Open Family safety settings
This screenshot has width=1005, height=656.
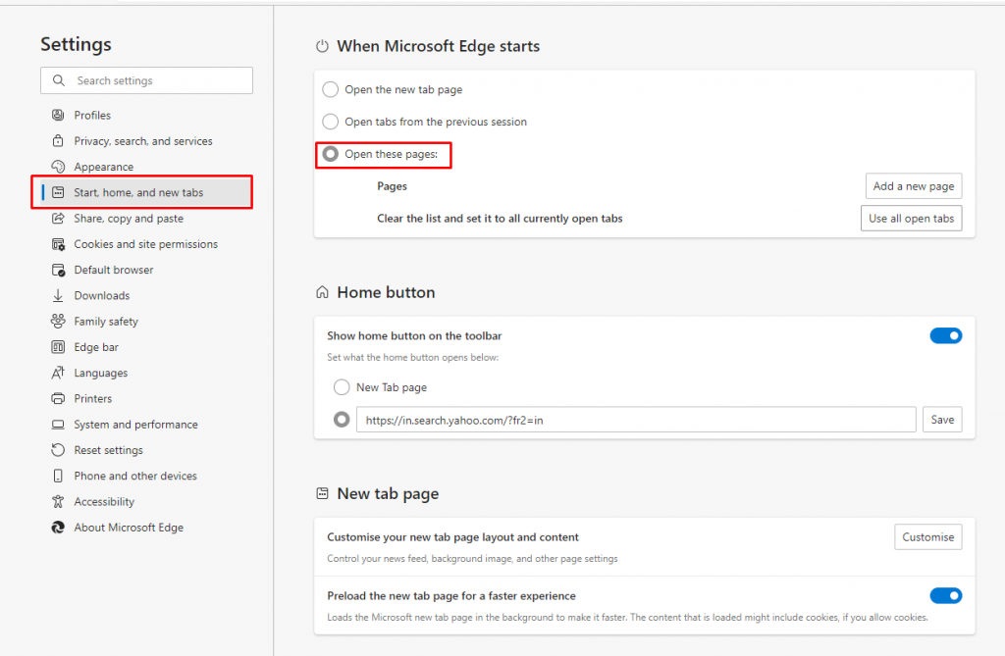tap(106, 322)
